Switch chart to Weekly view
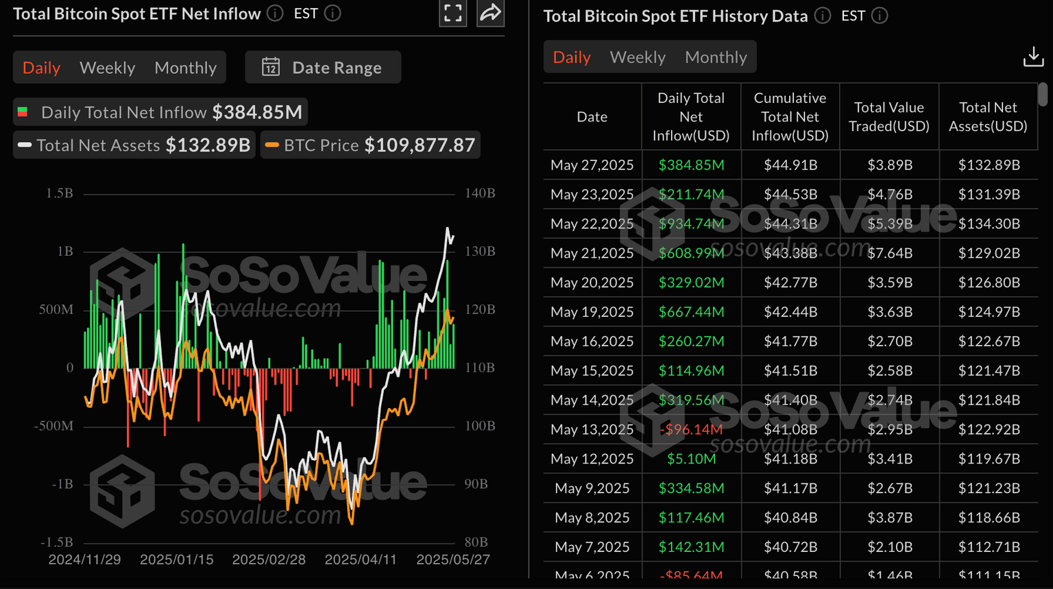Viewport: 1053px width, 589px height. point(107,68)
